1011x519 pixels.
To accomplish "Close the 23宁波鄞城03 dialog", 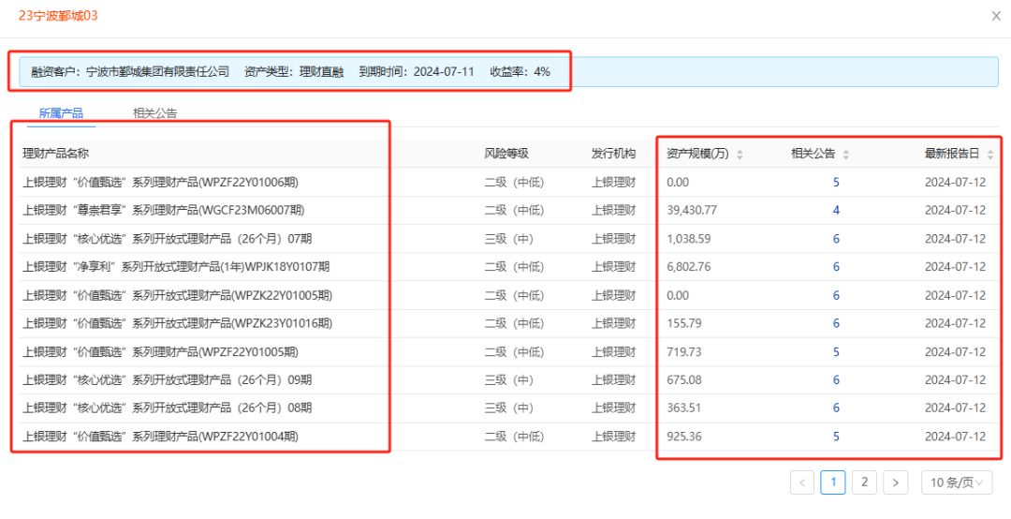I will click(996, 16).
